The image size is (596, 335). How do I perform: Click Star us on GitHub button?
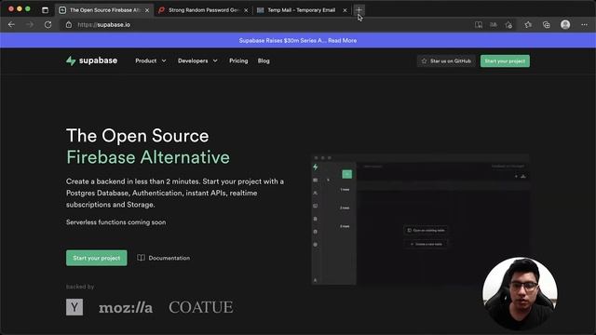click(446, 60)
